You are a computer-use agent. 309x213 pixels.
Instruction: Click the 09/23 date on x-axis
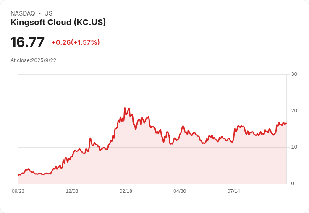18,191
